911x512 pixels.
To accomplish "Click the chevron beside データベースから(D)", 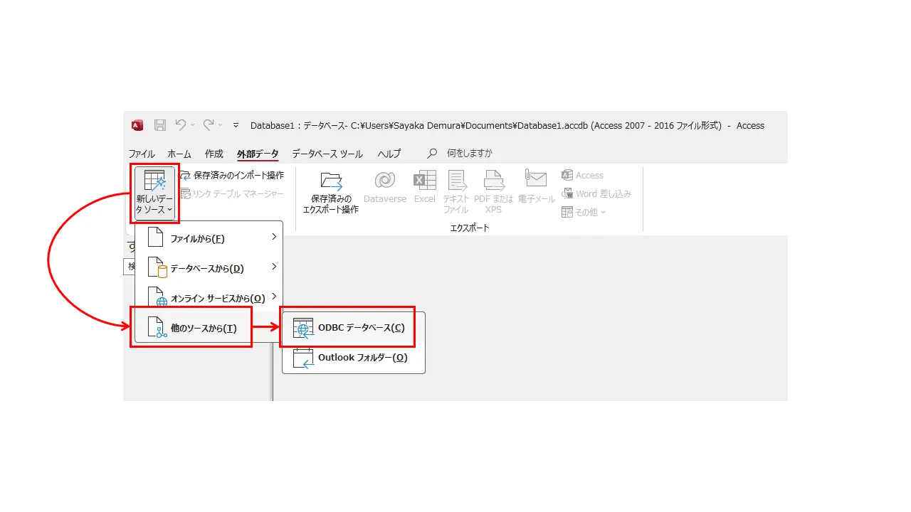I will pyautogui.click(x=274, y=267).
